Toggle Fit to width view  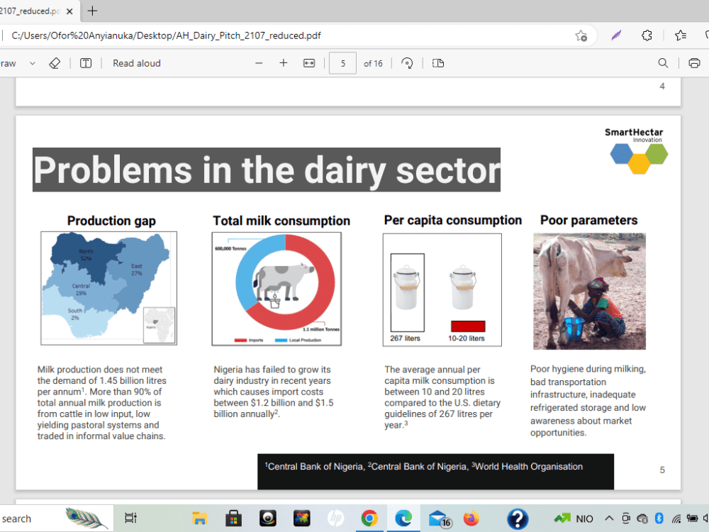pos(309,63)
